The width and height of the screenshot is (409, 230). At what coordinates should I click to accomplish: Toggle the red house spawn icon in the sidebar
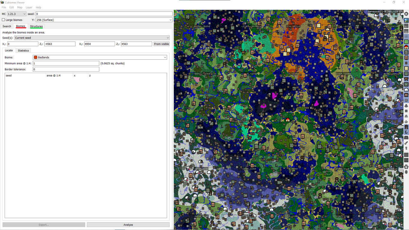(406, 47)
